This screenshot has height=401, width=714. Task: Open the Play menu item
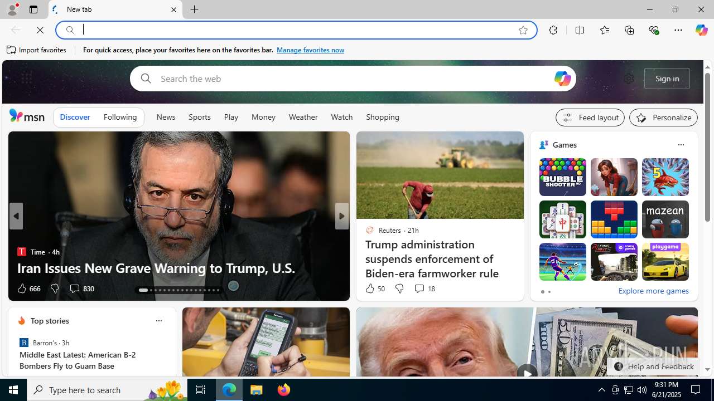(231, 117)
